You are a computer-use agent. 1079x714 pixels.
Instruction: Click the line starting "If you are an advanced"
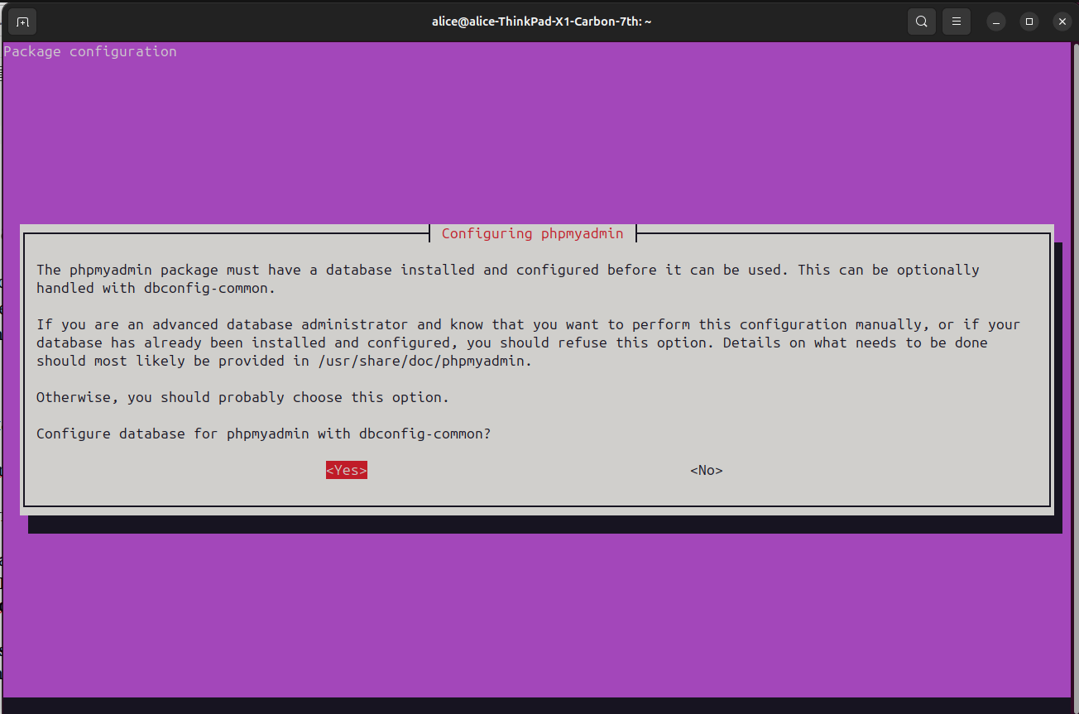pos(529,324)
